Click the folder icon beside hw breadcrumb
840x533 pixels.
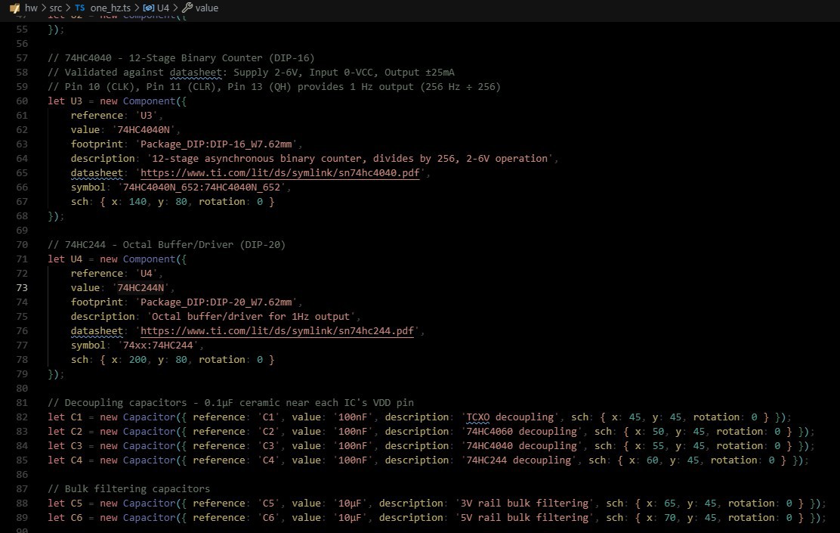click(14, 8)
